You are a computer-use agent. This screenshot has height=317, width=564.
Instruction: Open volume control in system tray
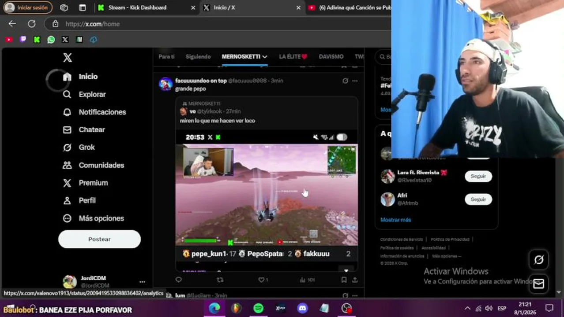coord(489,309)
